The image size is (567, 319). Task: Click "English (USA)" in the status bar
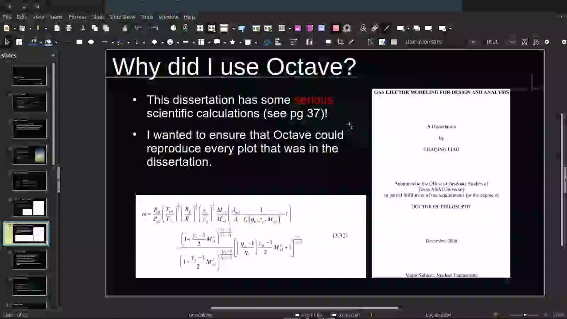[439, 315]
